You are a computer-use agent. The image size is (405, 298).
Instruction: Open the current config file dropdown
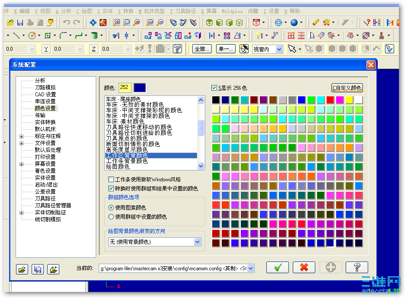pos(250,269)
